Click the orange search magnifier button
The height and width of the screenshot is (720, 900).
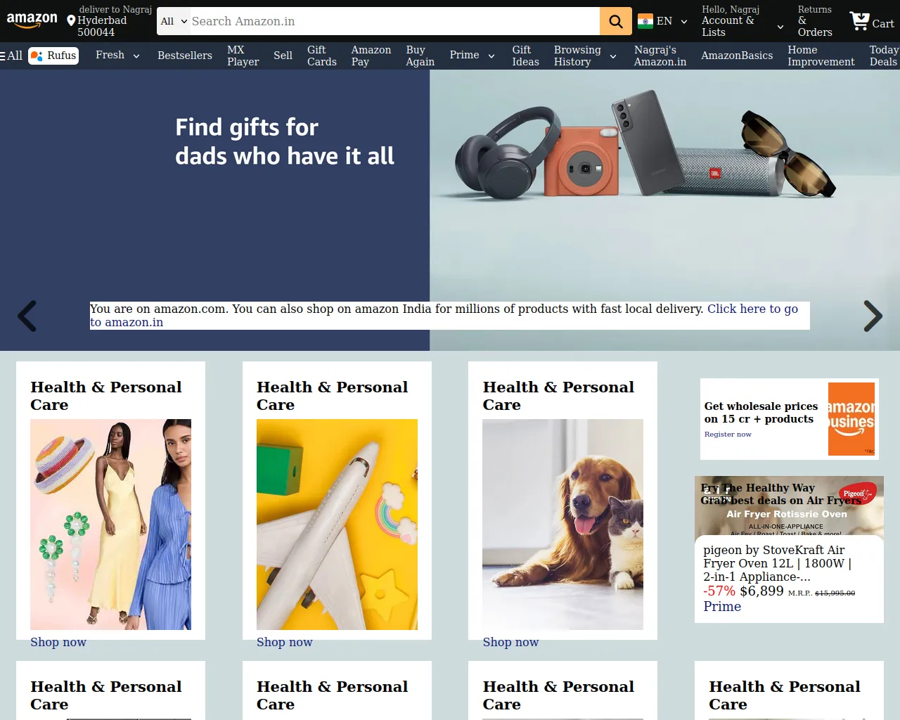616,21
